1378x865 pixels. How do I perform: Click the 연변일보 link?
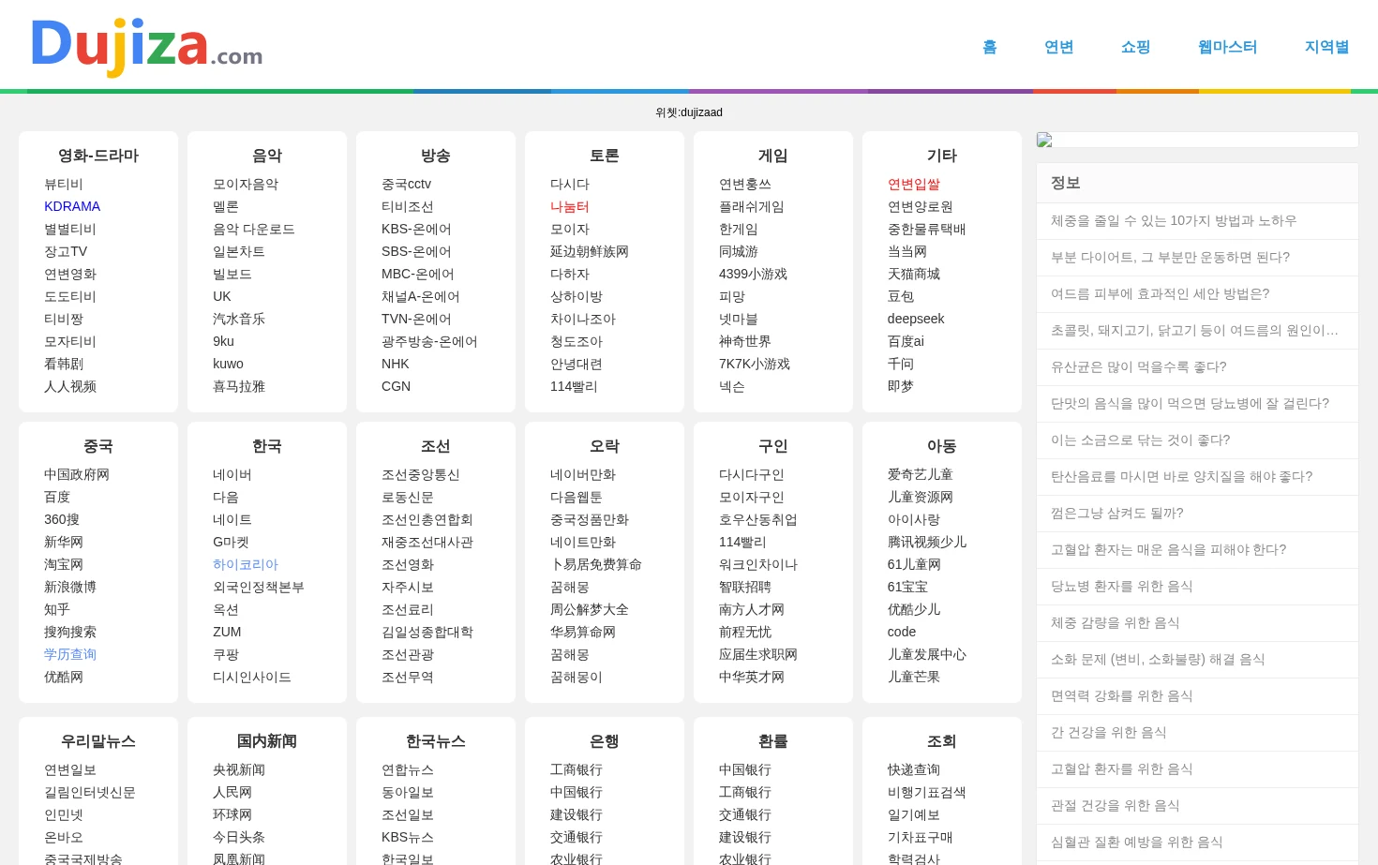(70, 769)
